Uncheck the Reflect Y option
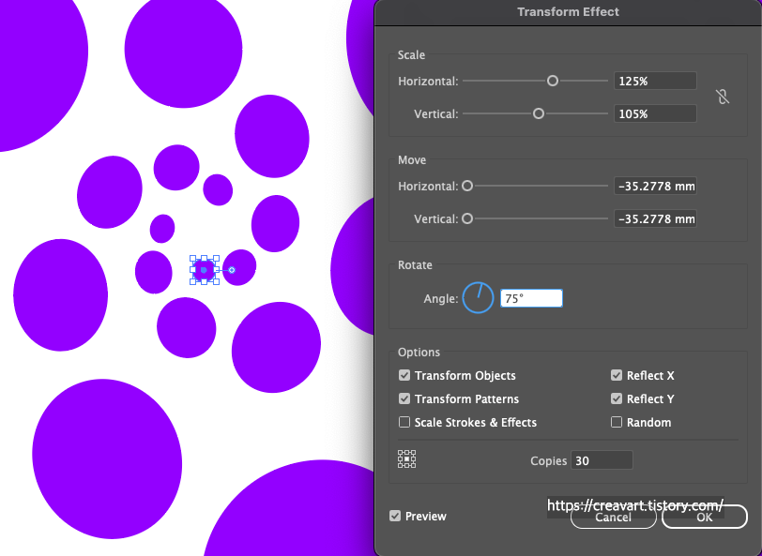This screenshot has width=762, height=556. (617, 398)
